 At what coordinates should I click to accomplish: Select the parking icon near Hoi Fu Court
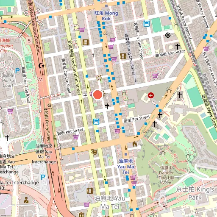pyautogui.click(x=17, y=71)
